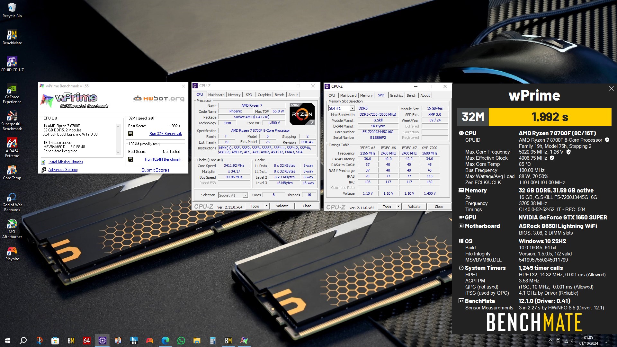Open the Playnite taskbar icon

point(150,341)
